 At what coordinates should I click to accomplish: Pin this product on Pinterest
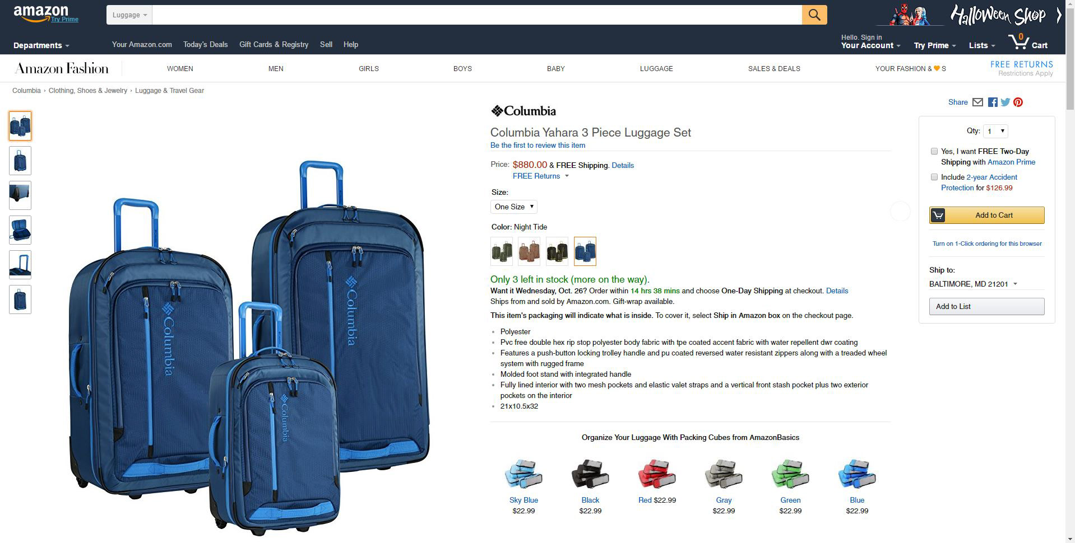point(1018,102)
